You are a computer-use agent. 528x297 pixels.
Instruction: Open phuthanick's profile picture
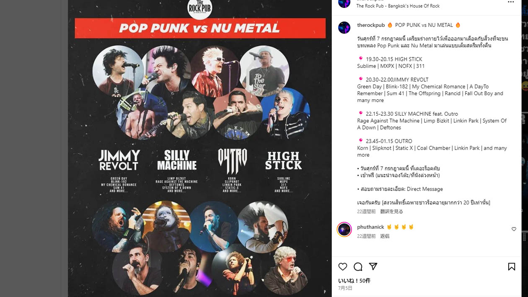coord(344,229)
